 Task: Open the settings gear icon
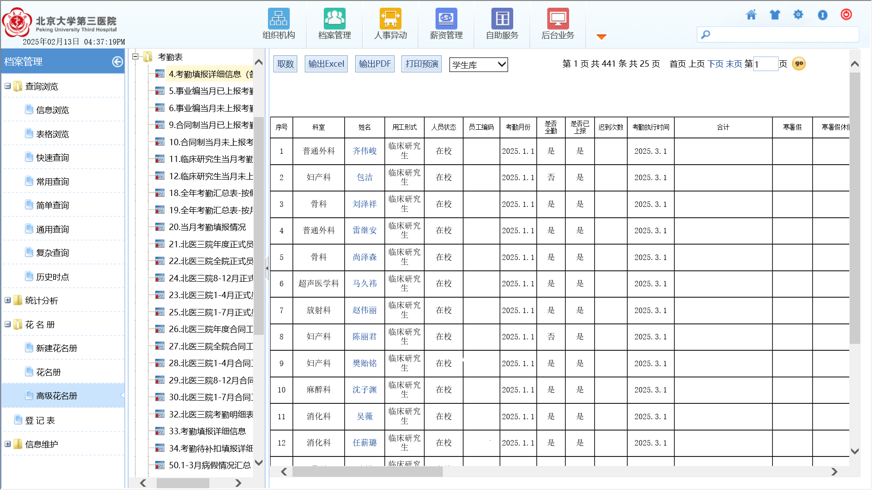click(798, 15)
